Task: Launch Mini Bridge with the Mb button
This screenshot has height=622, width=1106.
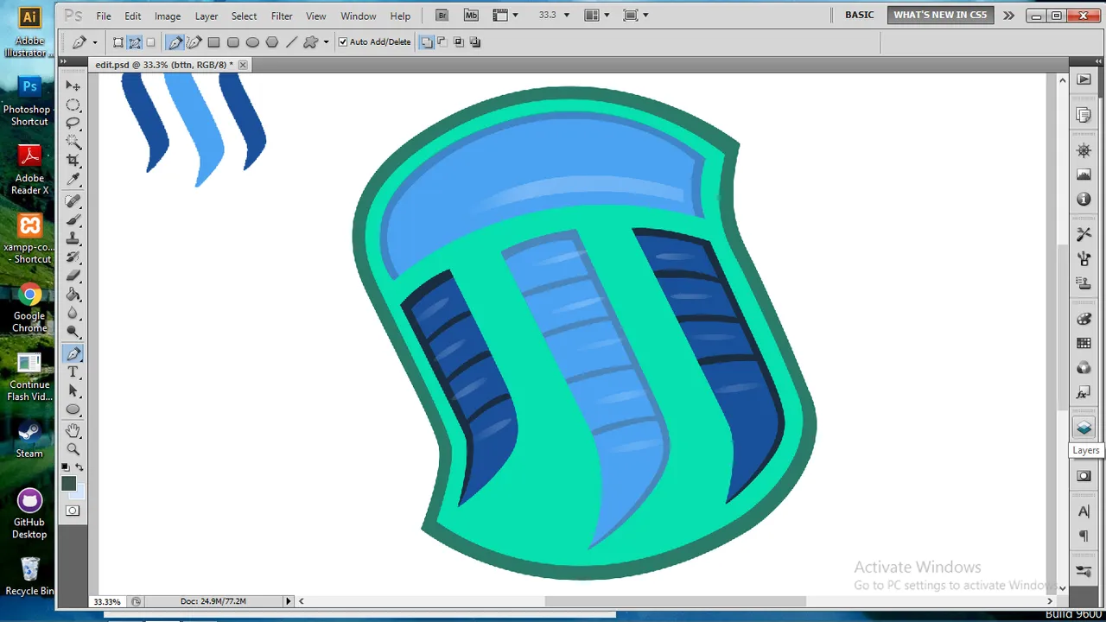Action: 471,16
